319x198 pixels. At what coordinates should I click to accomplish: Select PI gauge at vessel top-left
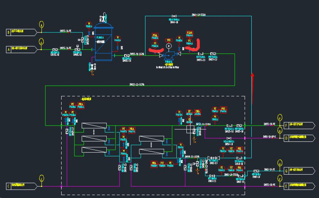[89, 25]
